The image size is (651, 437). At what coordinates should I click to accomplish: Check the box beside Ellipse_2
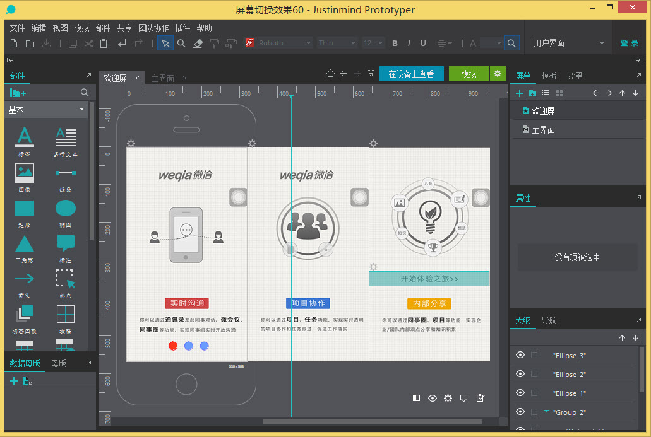534,374
